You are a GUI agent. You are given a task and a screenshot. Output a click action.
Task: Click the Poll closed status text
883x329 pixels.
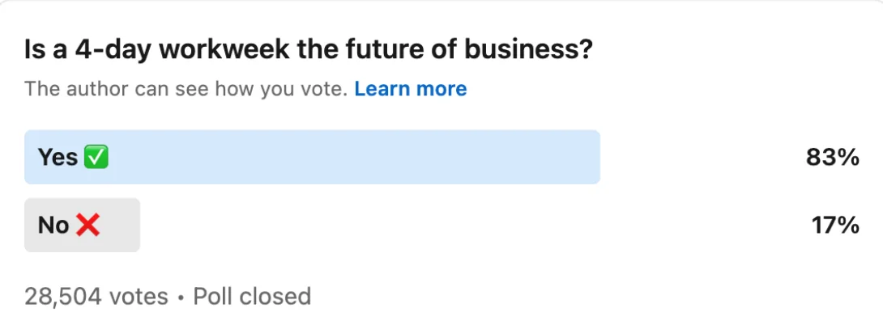click(x=252, y=297)
